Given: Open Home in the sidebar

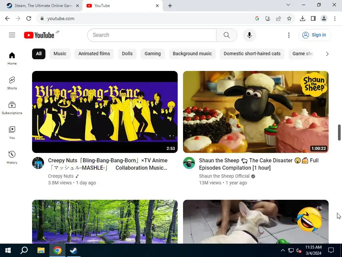Looking at the screenshot, I should (x=12, y=59).
